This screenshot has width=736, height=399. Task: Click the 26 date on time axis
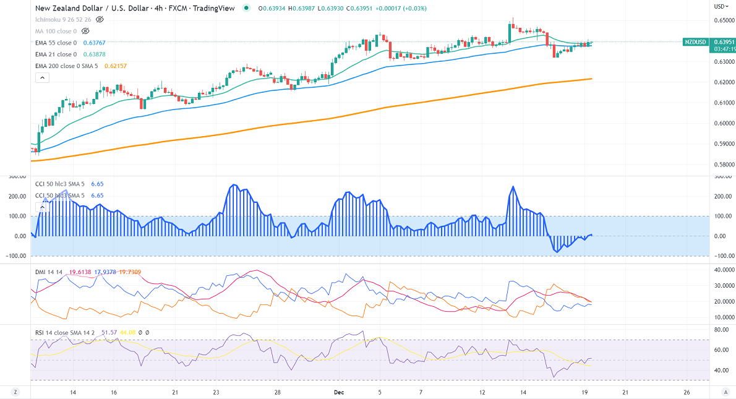[687, 392]
